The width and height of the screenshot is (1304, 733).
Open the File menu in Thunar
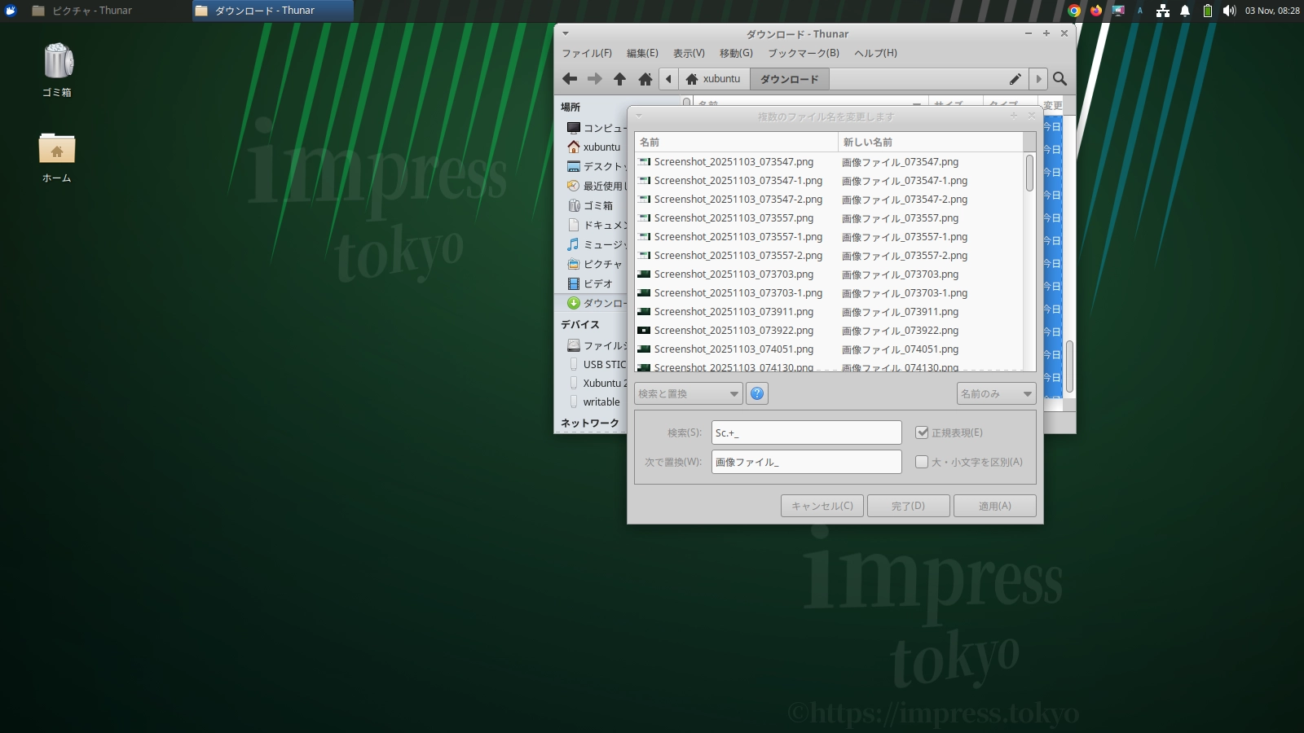[587, 53]
